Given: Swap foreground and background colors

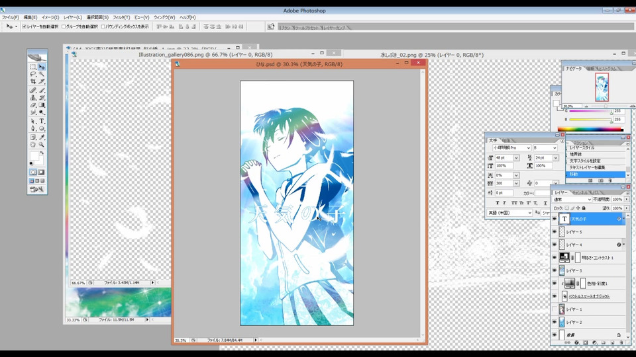Looking at the screenshot, I should 42,153.
